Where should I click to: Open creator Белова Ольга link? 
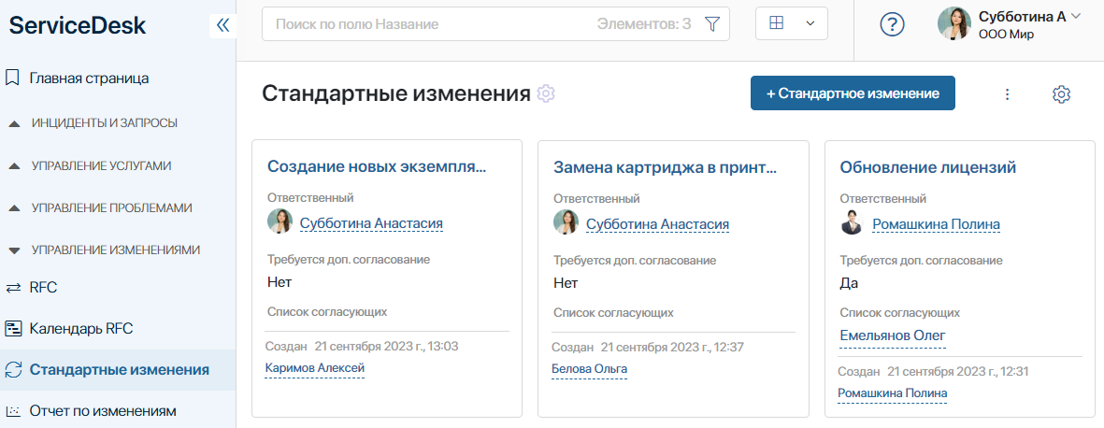click(x=589, y=369)
